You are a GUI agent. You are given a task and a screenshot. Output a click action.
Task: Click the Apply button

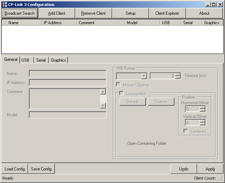pos(210,169)
